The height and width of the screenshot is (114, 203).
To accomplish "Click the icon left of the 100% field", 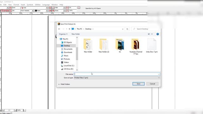I will coord(67,10).
